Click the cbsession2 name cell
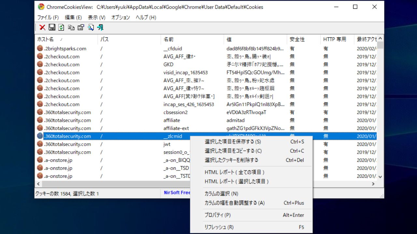Screen dimensions: 417x234 pos(175,112)
